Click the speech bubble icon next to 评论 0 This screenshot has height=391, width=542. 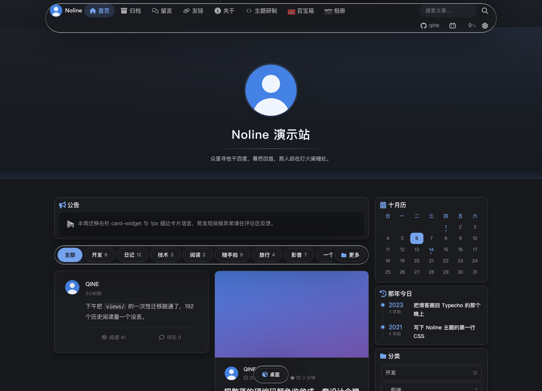(x=162, y=337)
